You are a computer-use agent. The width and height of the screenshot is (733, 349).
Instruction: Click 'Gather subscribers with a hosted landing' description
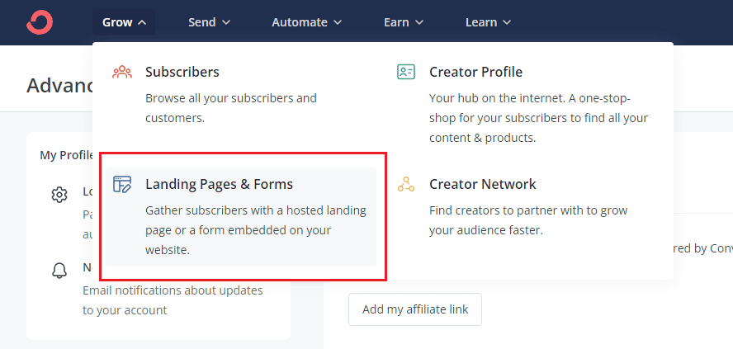pos(256,230)
